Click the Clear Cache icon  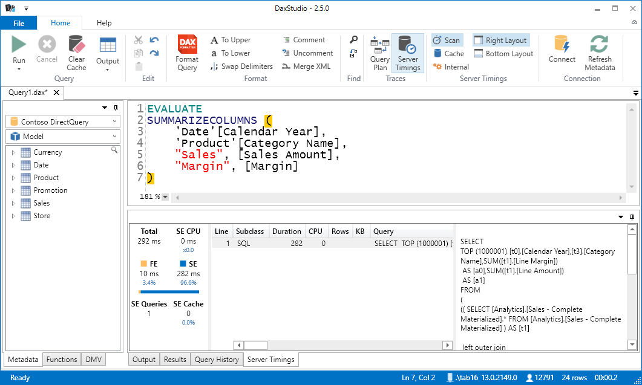[77, 45]
